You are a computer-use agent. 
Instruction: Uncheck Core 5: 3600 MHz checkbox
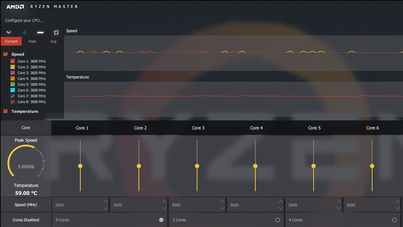pos(12,84)
